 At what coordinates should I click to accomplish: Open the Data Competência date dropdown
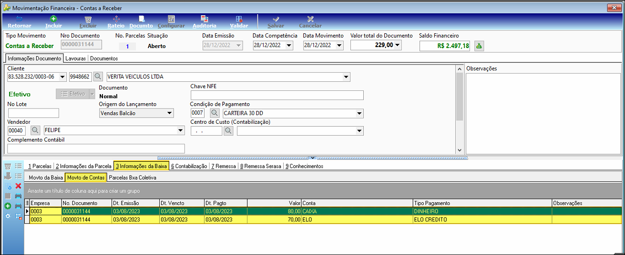click(x=290, y=46)
